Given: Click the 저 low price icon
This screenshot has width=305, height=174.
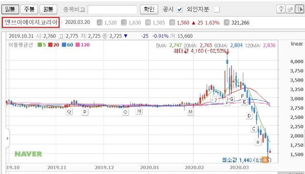Looking at the screenshot, I should pyautogui.click(x=148, y=23).
